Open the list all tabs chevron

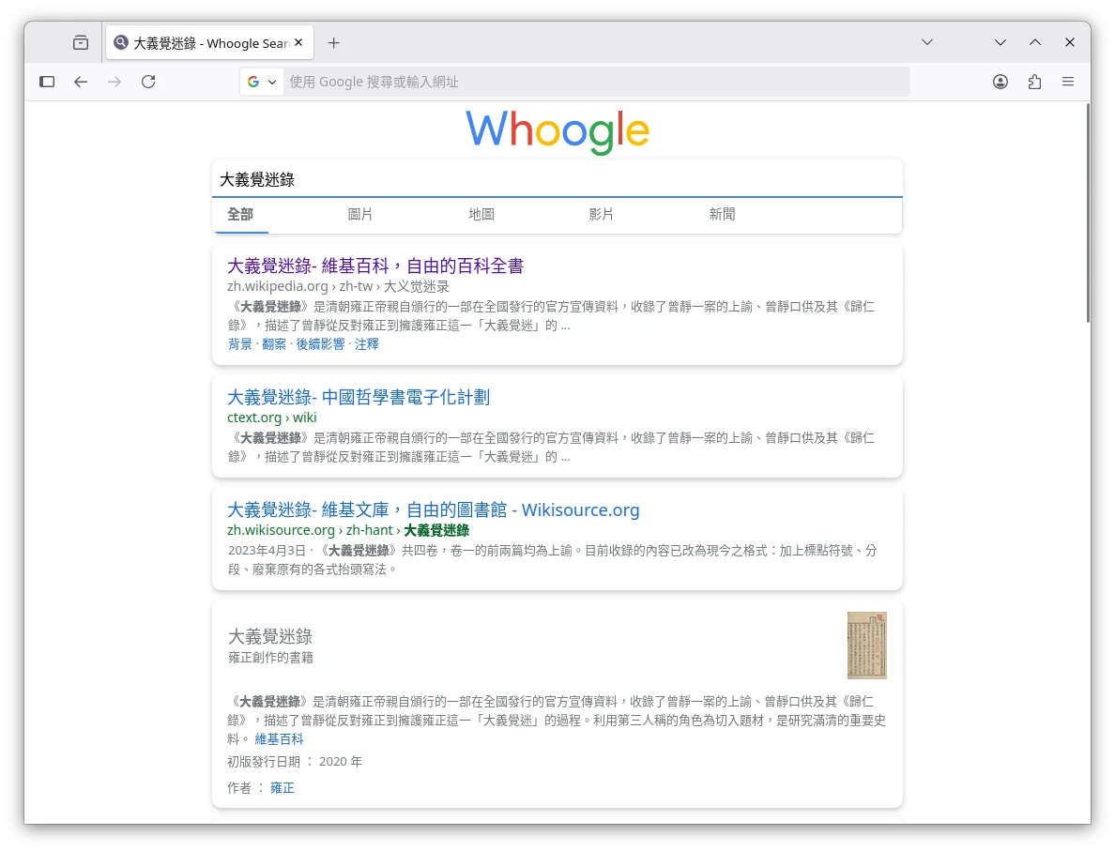pyautogui.click(x=927, y=42)
